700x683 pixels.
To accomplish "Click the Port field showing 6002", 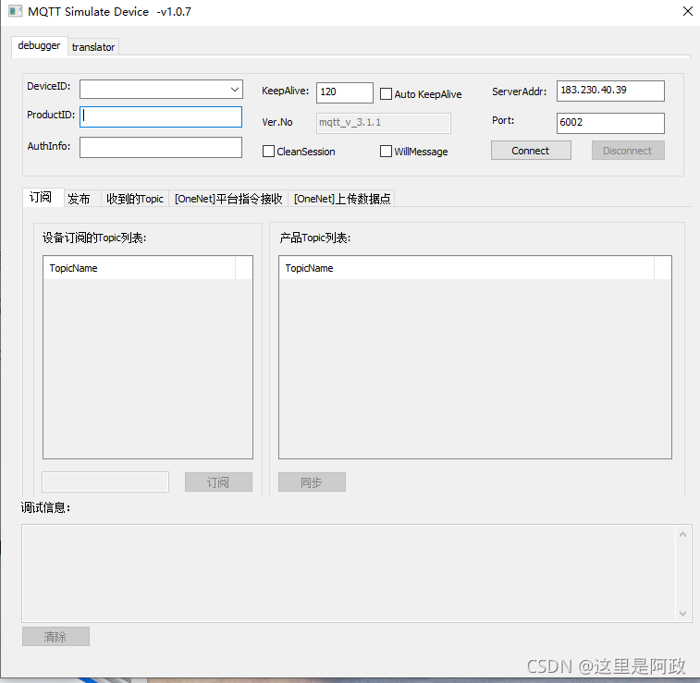I will 610,123.
